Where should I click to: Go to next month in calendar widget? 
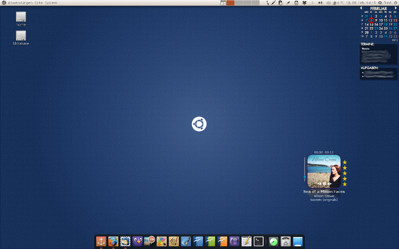pos(396,8)
